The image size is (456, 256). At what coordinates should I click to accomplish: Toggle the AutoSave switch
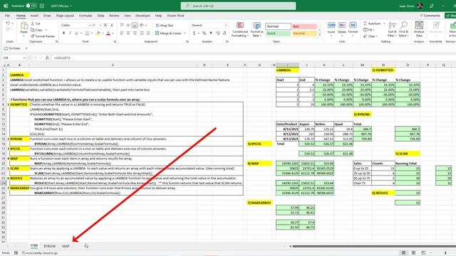click(x=31, y=6)
